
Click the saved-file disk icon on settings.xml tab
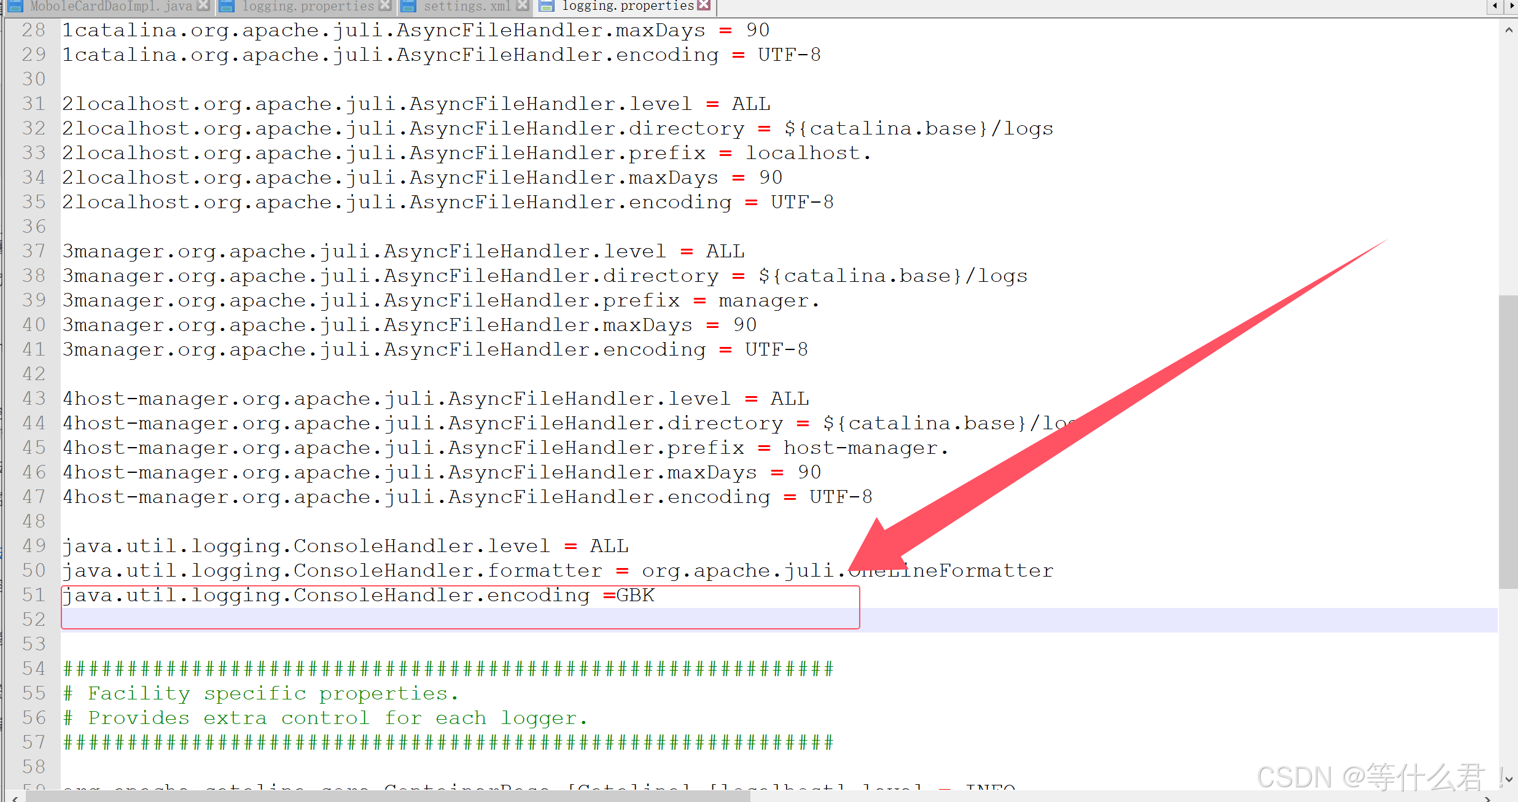click(x=408, y=6)
